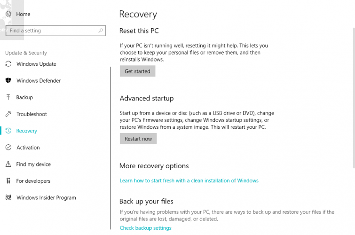The width and height of the screenshot is (355, 235).
Task: Click the Find my device icon
Action: (8, 164)
